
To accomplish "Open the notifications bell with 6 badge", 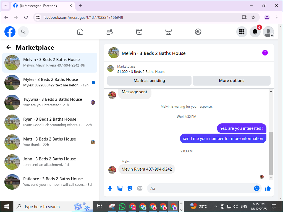I will pyautogui.click(x=255, y=32).
